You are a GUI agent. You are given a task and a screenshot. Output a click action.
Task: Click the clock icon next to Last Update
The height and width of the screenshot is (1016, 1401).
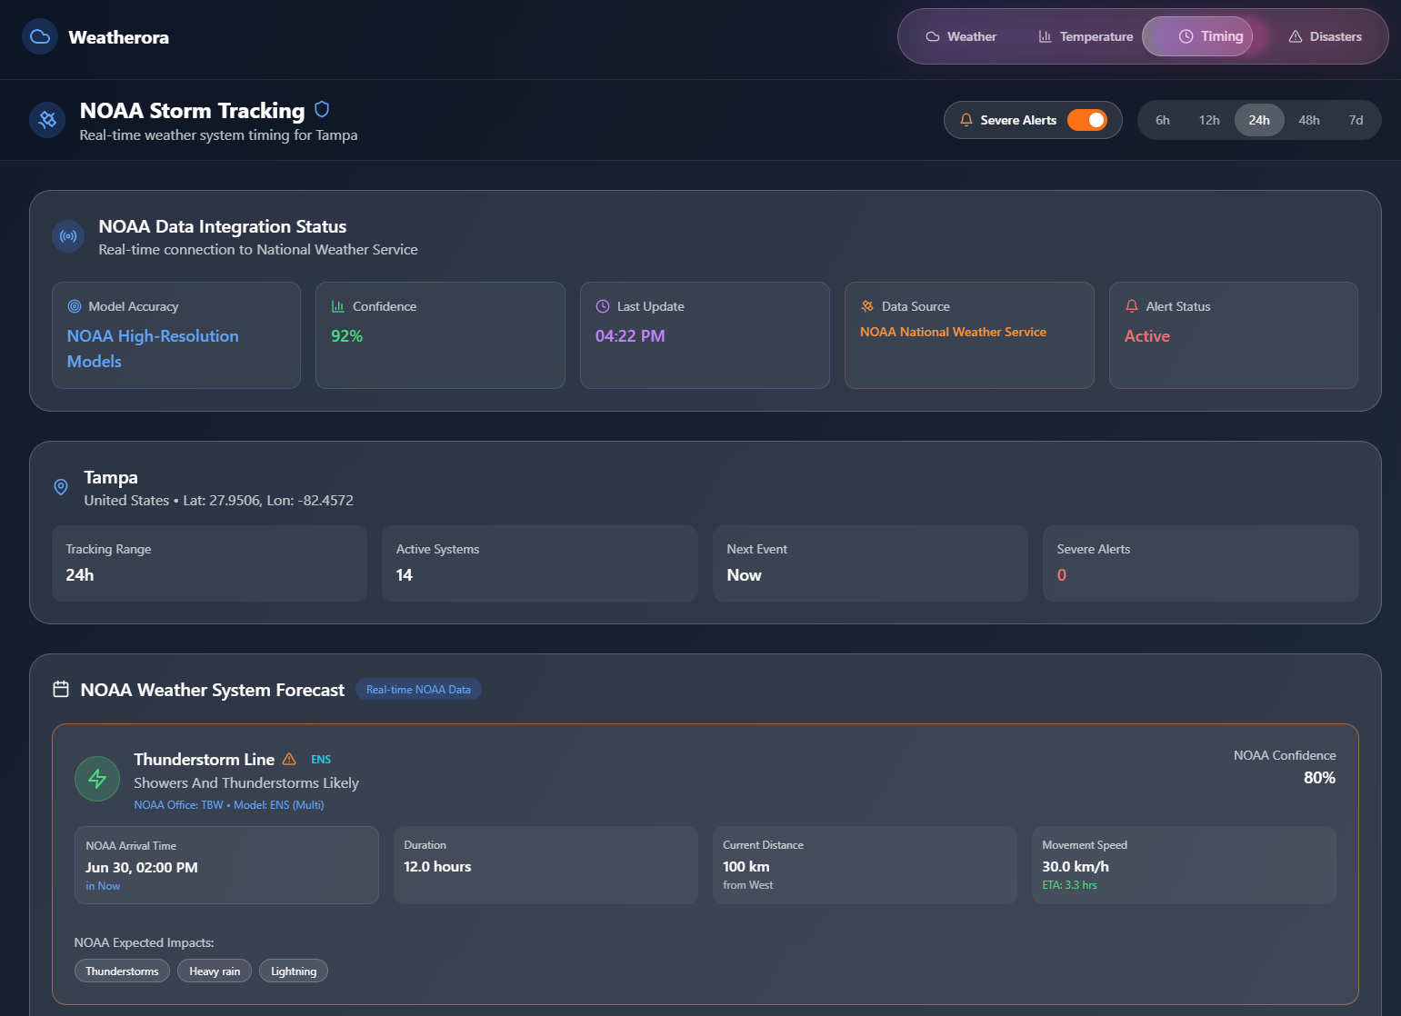tap(602, 306)
